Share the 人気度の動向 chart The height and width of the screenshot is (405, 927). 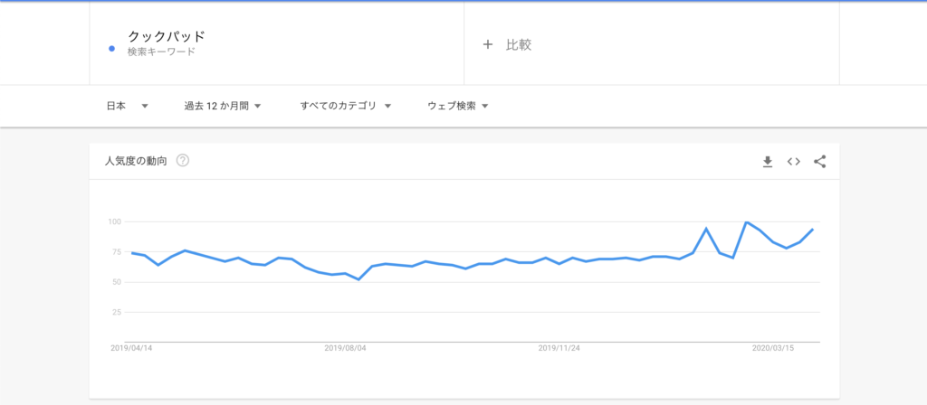click(819, 162)
